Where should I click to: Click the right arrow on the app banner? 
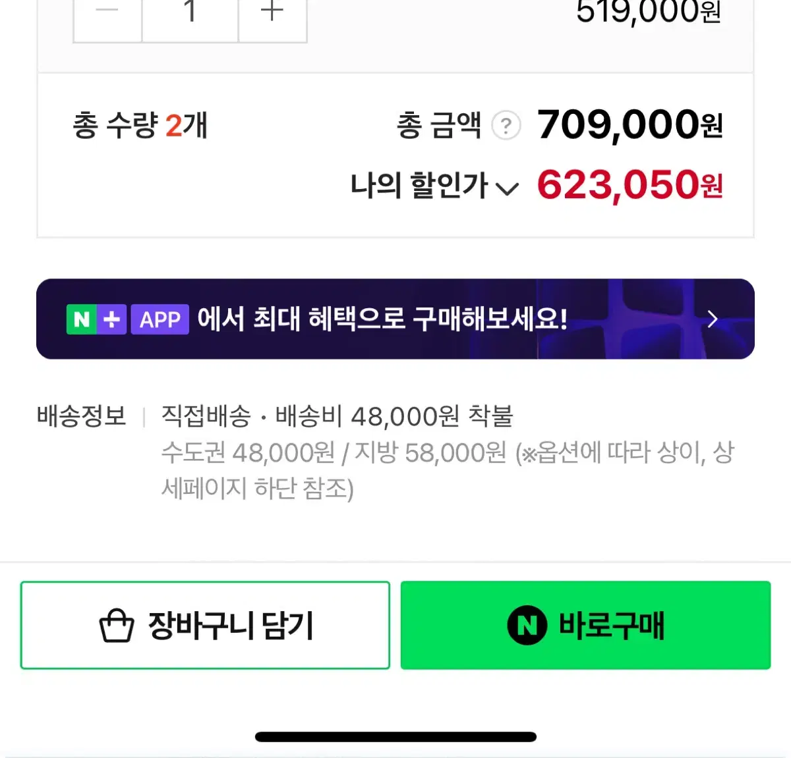tap(712, 319)
